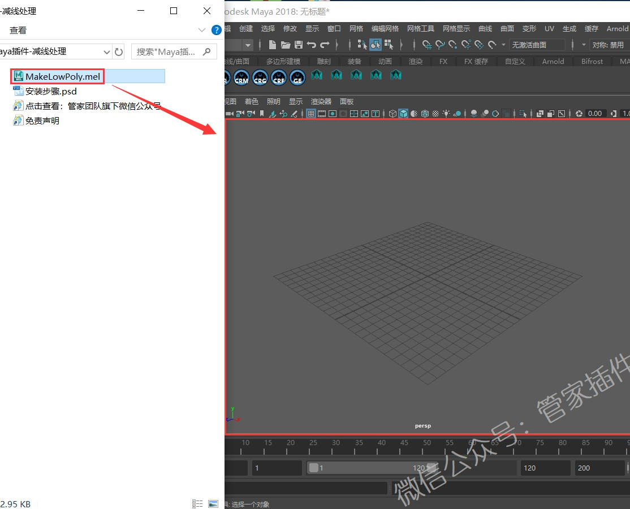
Task: Click the New Scene icon in Maya
Action: pos(272,45)
